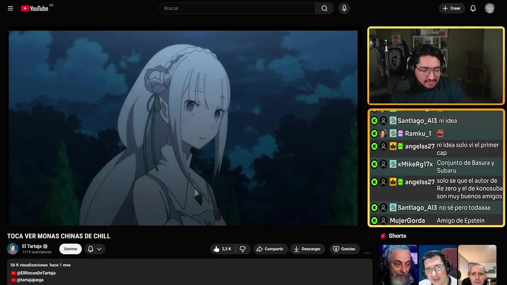Click the 117 K suscriptores text
Viewport: 507px width, 285px height.
tap(37, 252)
